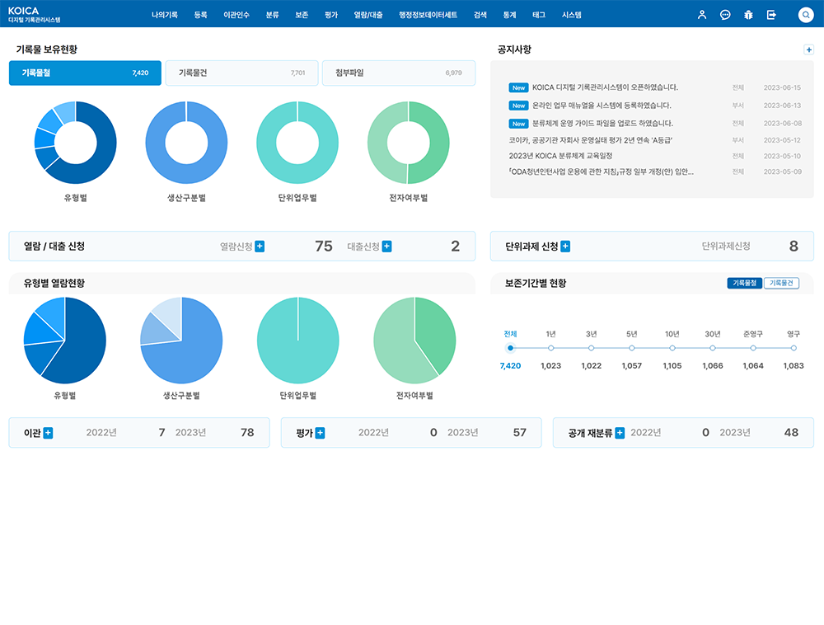Toggle 기록물건 in 보존기간별 현황
Screen dimensions: 824x625
(x=781, y=283)
